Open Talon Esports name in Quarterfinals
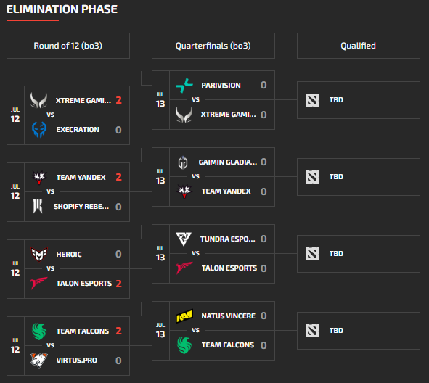Viewport: 429px width, 383px height. coord(229,268)
